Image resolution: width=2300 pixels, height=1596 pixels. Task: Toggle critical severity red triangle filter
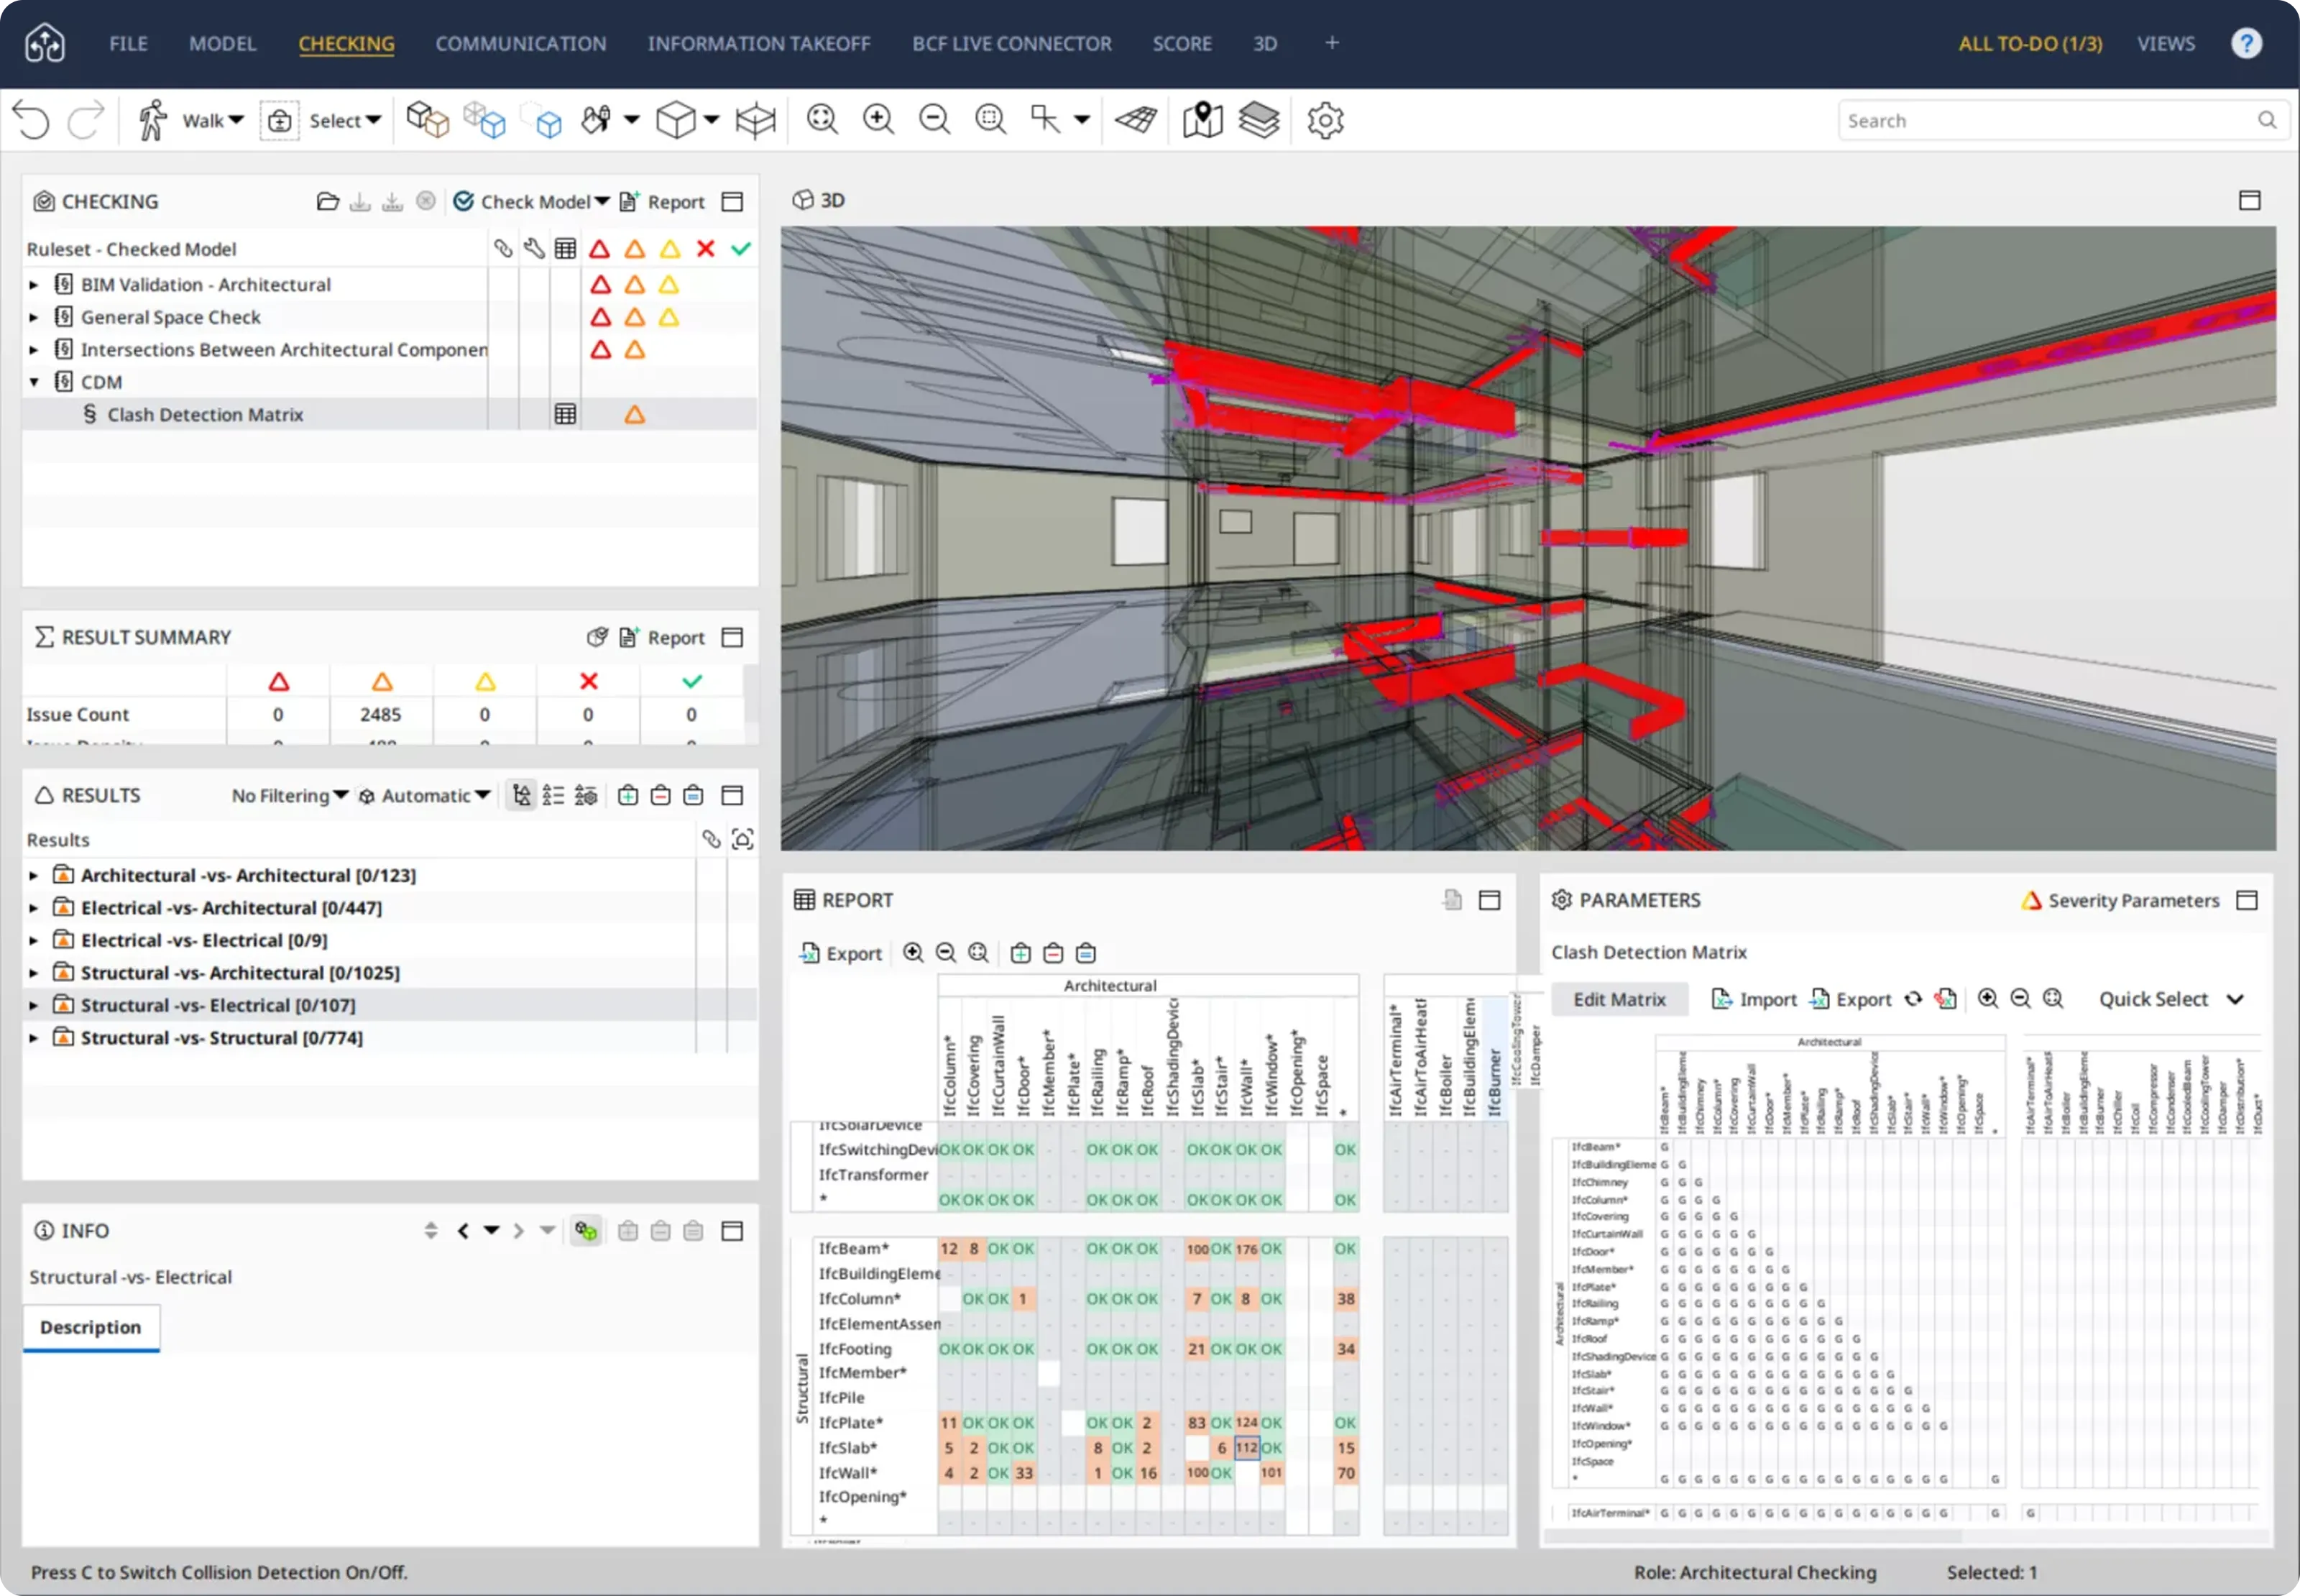tap(599, 249)
